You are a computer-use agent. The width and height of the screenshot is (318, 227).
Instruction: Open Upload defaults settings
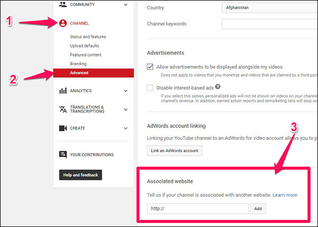(x=85, y=46)
